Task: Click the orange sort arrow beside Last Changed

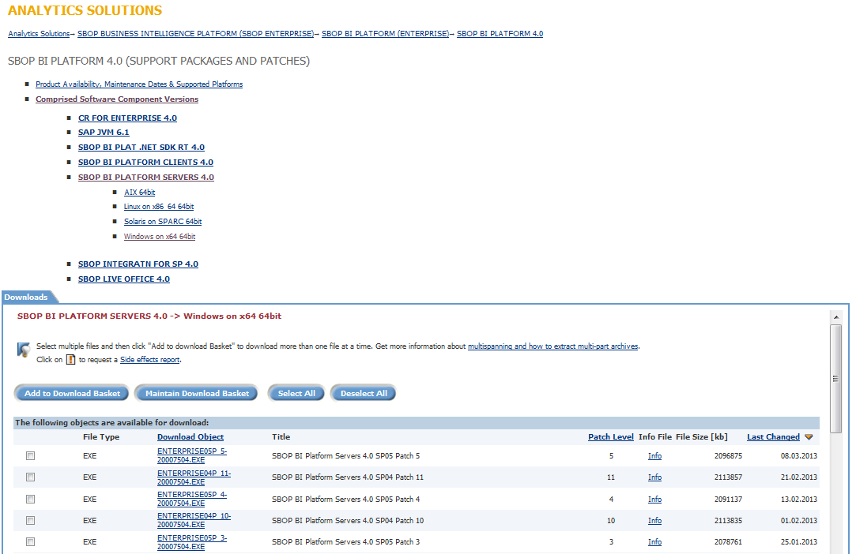Action: tap(809, 437)
